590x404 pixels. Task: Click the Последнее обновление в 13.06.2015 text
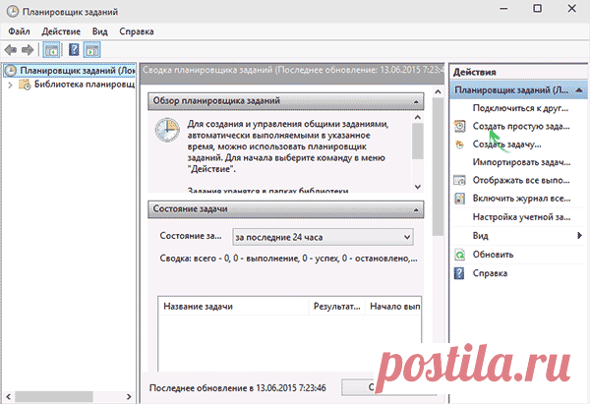tap(237, 388)
